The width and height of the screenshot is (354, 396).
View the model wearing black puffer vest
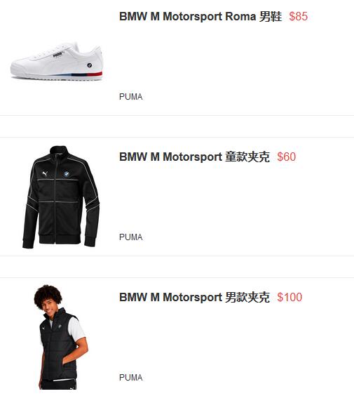coord(61,337)
